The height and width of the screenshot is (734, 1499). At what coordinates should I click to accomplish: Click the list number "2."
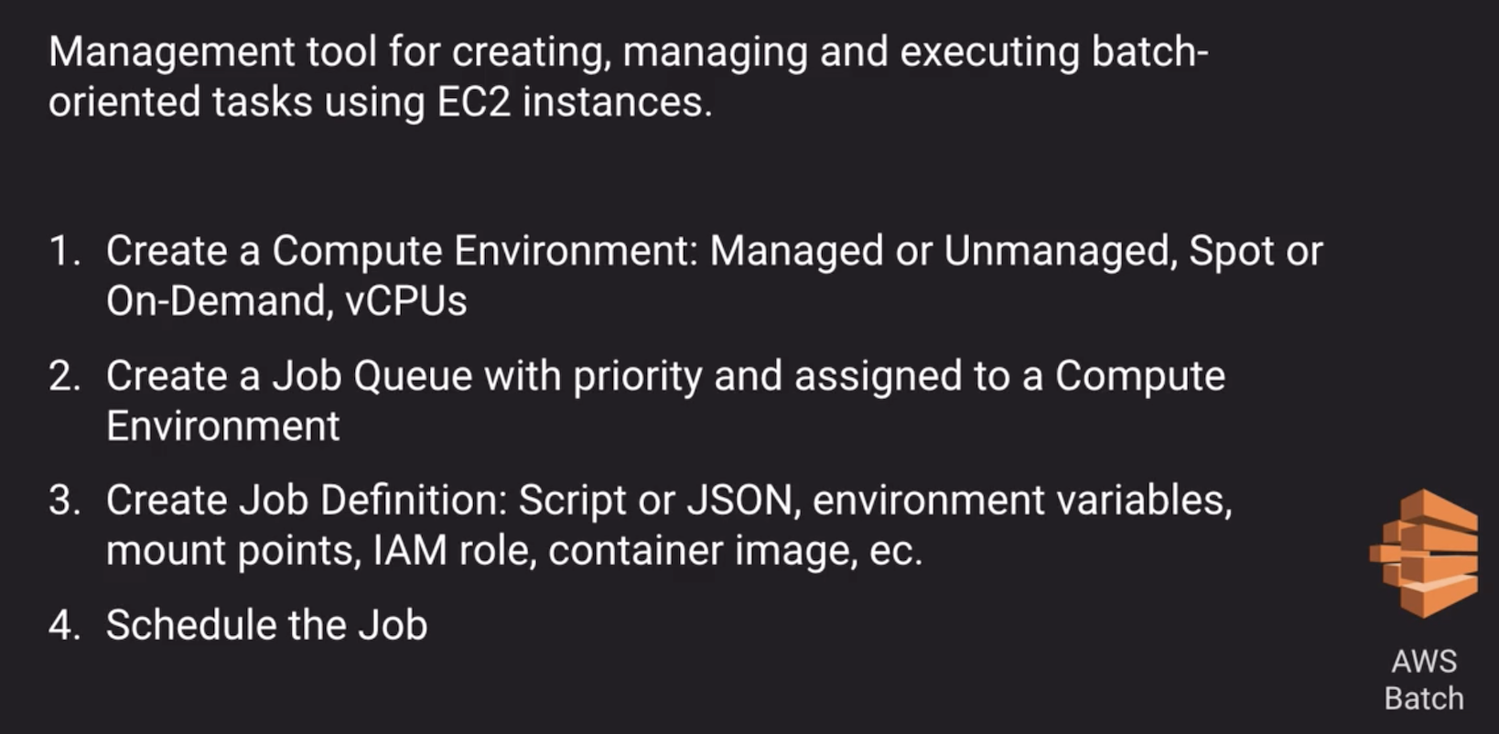click(x=64, y=377)
